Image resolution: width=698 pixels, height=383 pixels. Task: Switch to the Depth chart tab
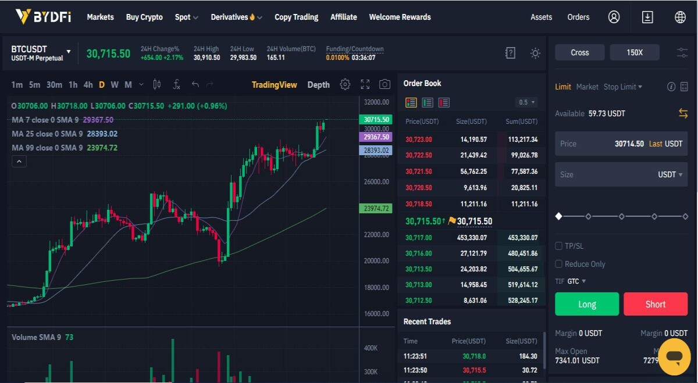[318, 84]
